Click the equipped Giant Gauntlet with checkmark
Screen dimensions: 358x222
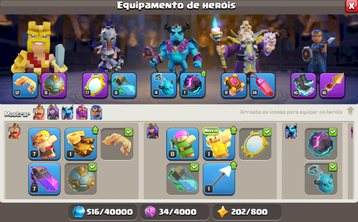pyautogui.click(x=117, y=144)
